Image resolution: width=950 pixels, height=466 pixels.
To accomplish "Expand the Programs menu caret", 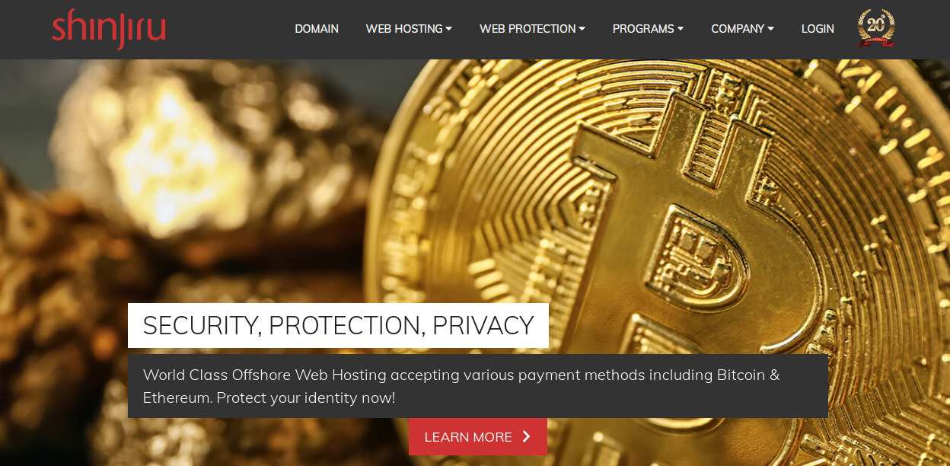I will (681, 29).
